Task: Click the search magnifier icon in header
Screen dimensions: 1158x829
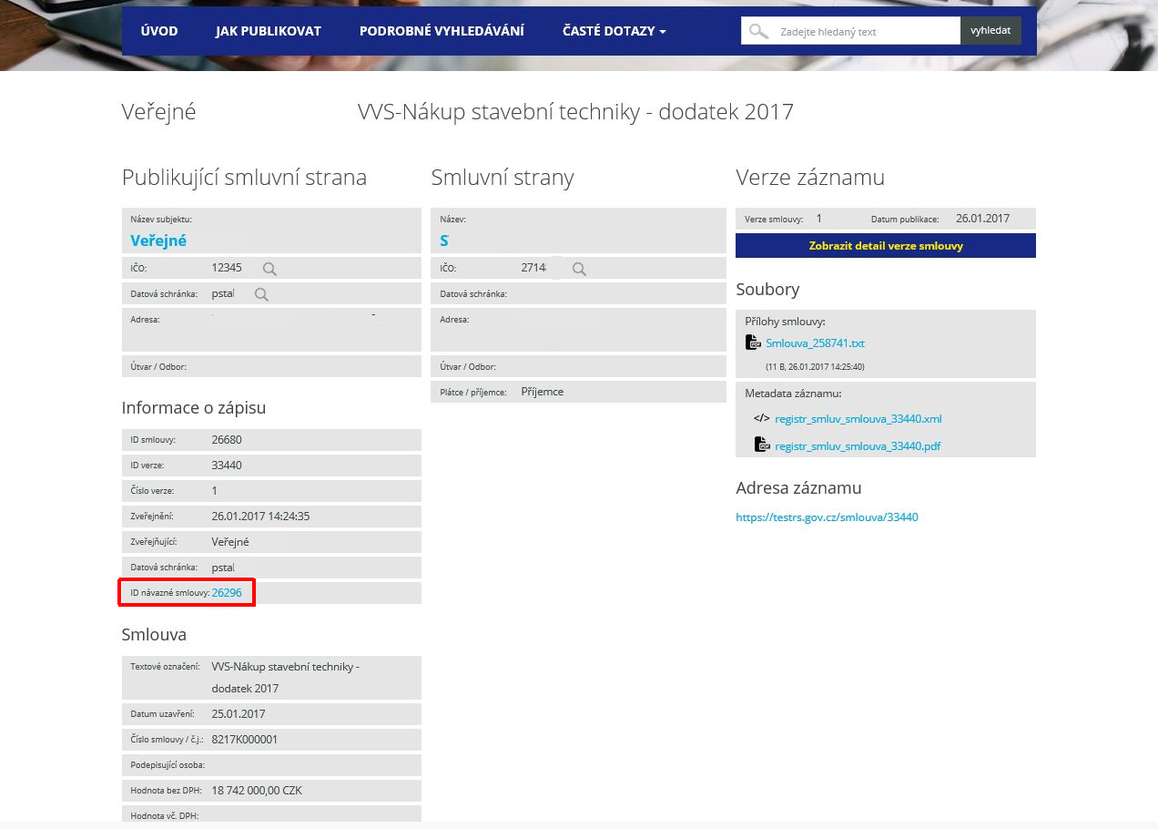Action: (x=758, y=31)
